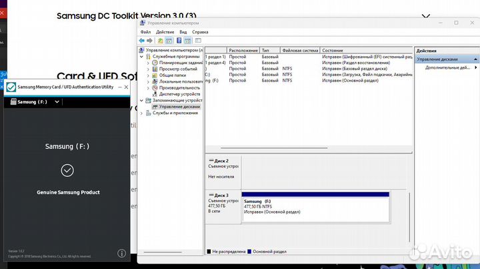Click the Samsung utility title bar logo icon

click(11, 87)
